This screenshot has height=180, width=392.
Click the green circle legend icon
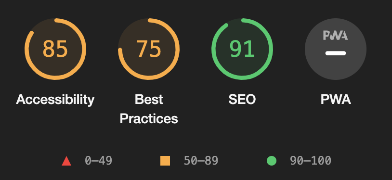coord(272,161)
